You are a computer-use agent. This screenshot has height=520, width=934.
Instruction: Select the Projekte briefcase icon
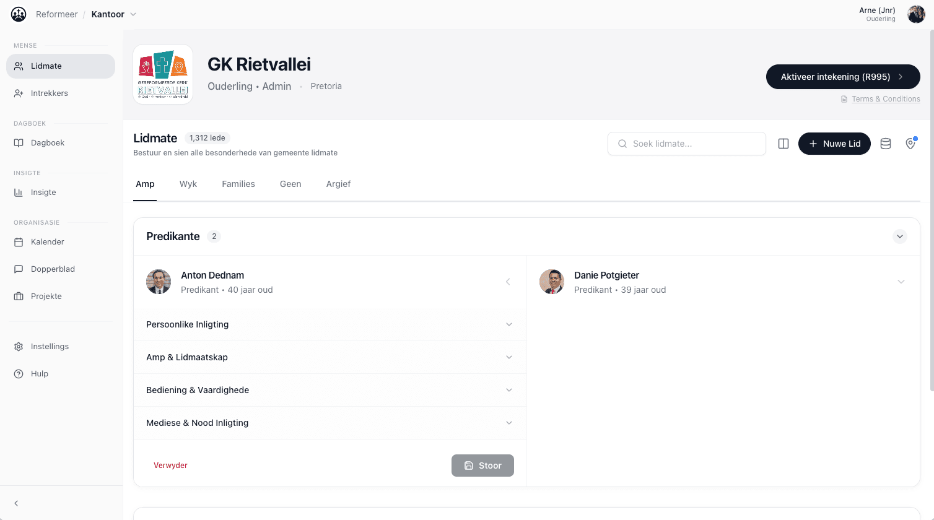point(19,296)
